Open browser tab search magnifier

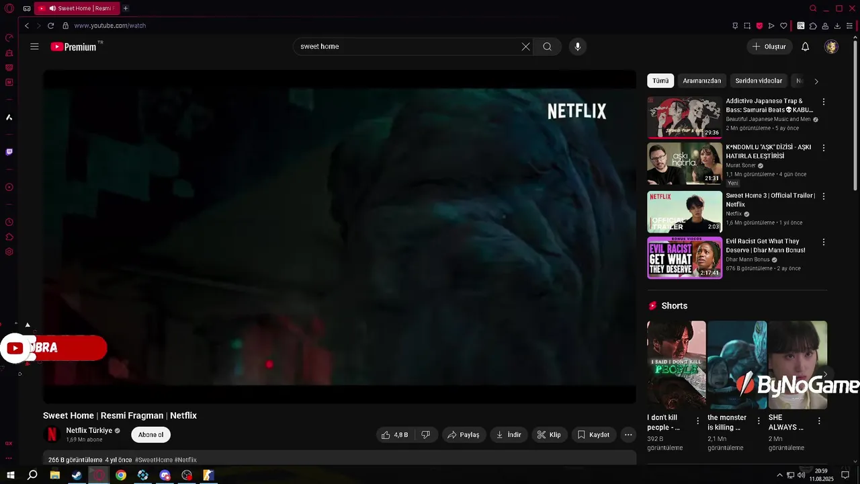click(813, 9)
